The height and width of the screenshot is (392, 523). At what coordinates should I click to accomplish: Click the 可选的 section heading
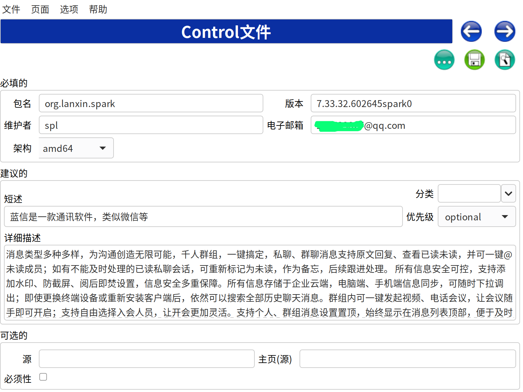coord(14,335)
